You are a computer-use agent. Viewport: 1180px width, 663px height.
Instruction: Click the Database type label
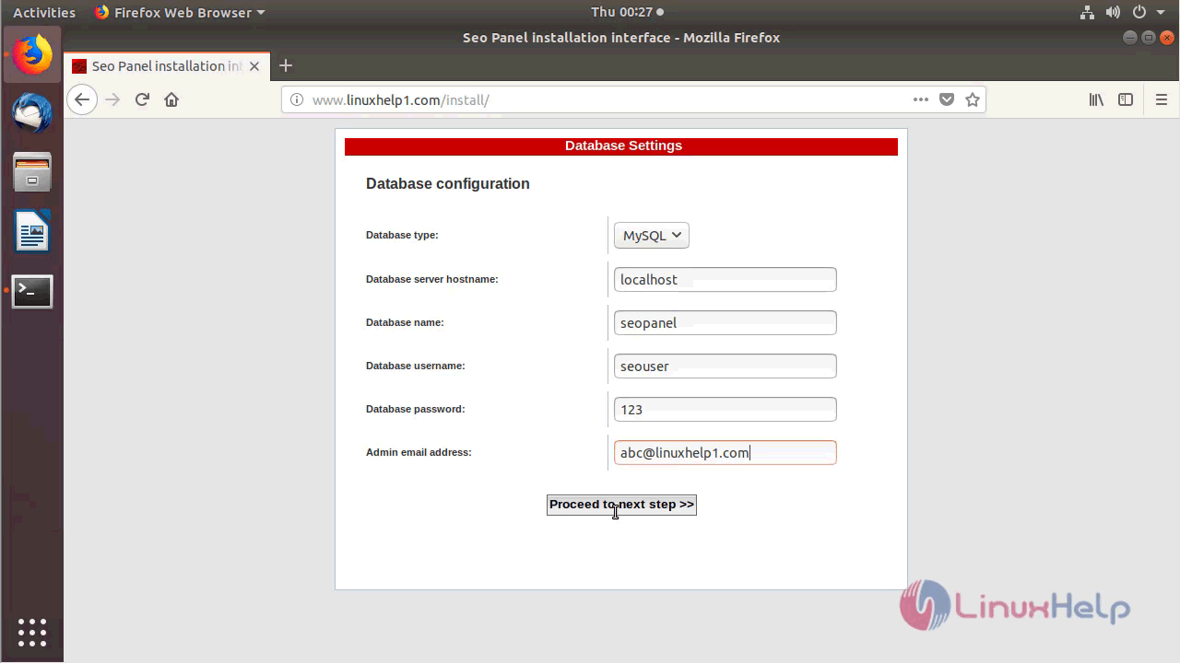[x=402, y=235]
